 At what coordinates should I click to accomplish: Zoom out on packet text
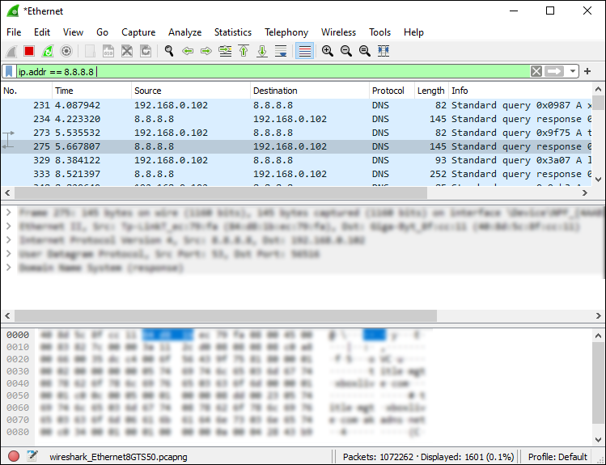coord(346,51)
